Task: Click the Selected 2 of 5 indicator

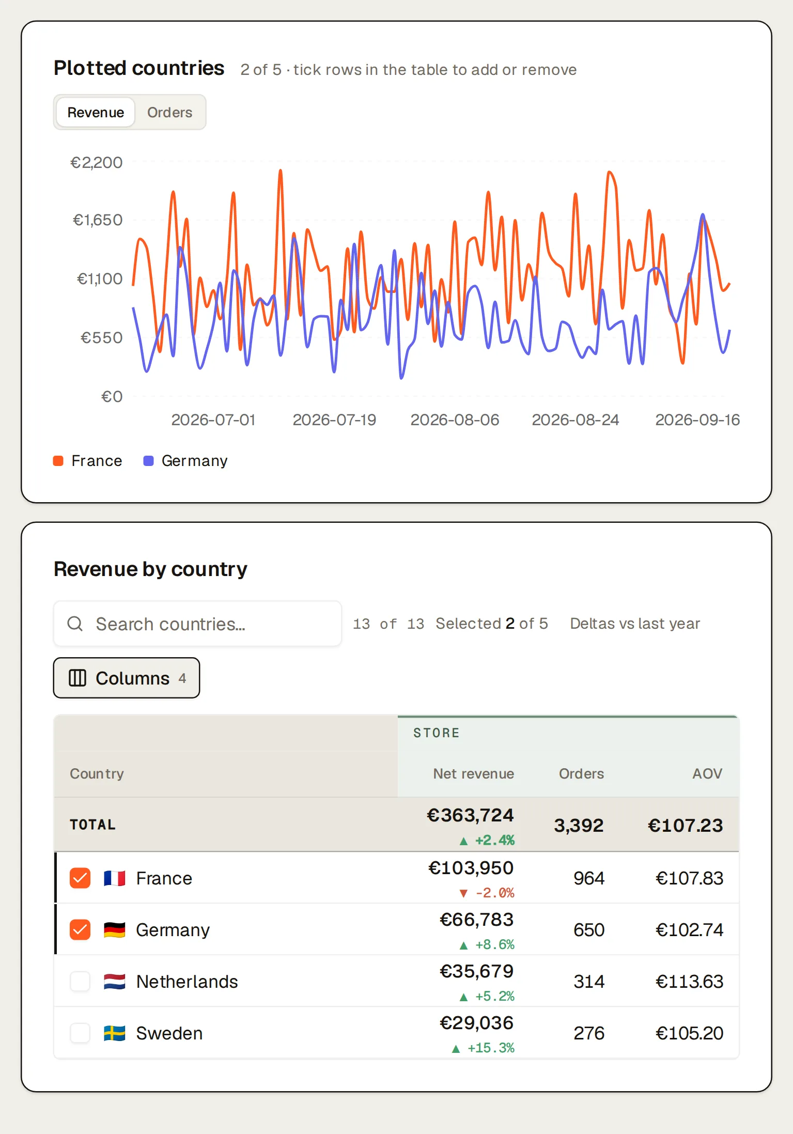Action: point(492,624)
